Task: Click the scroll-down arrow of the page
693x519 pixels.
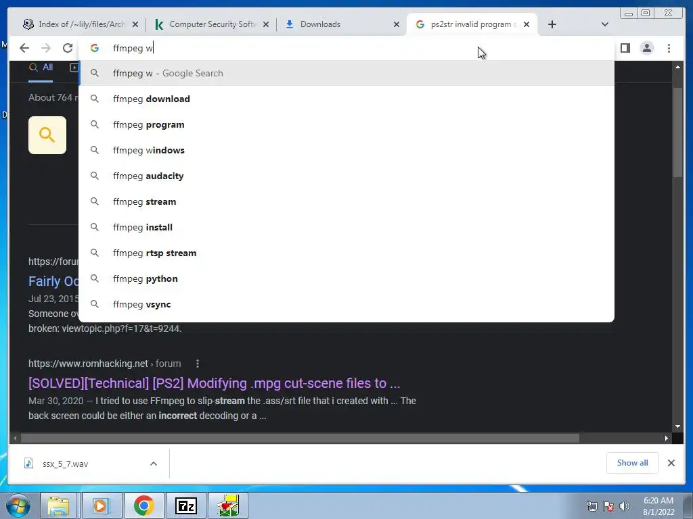Action: [677, 426]
